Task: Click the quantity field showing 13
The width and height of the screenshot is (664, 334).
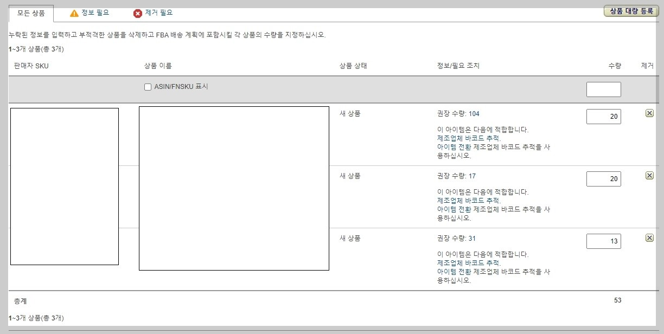Action: [x=603, y=241]
